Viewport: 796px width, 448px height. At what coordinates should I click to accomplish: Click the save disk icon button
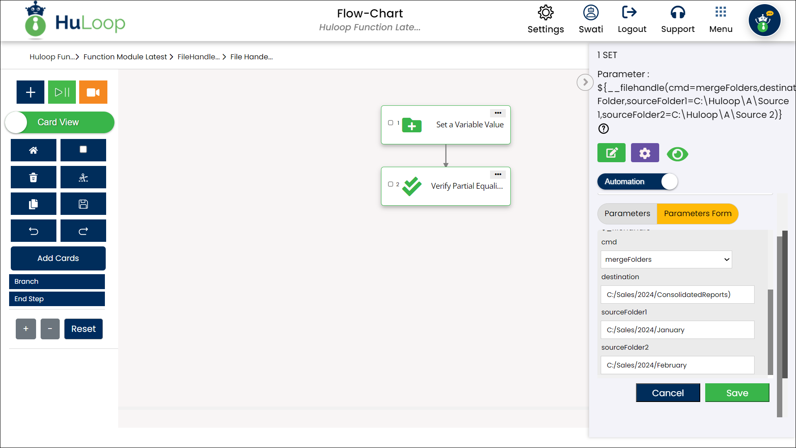83,204
